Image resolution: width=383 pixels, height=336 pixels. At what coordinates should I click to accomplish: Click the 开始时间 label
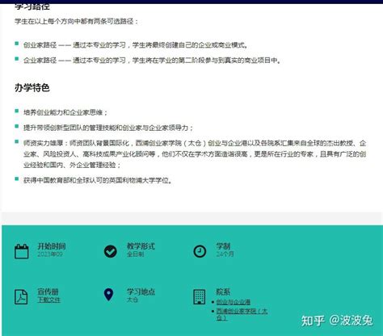tap(52, 246)
